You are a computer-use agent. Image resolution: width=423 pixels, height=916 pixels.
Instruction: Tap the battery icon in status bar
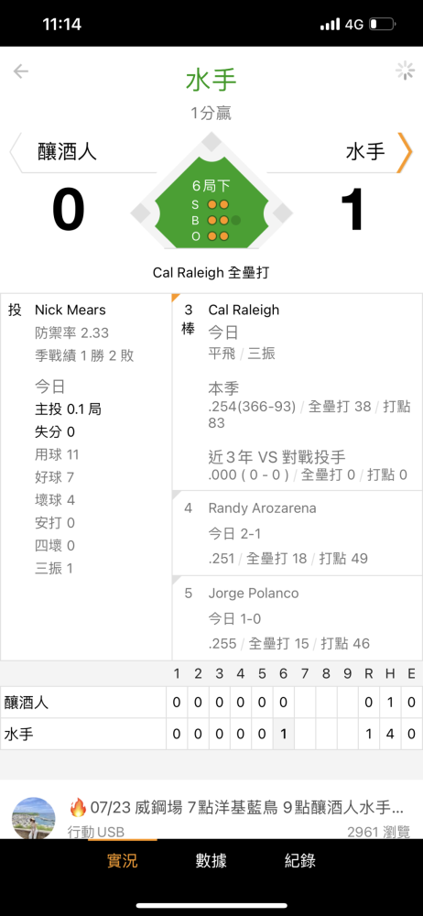click(384, 25)
